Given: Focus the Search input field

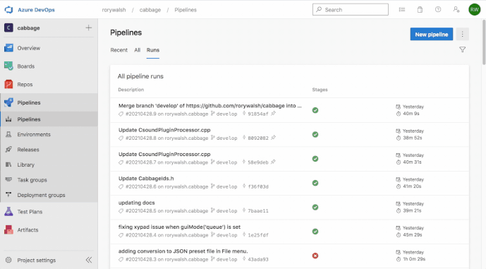Looking at the screenshot, I should (351, 10).
